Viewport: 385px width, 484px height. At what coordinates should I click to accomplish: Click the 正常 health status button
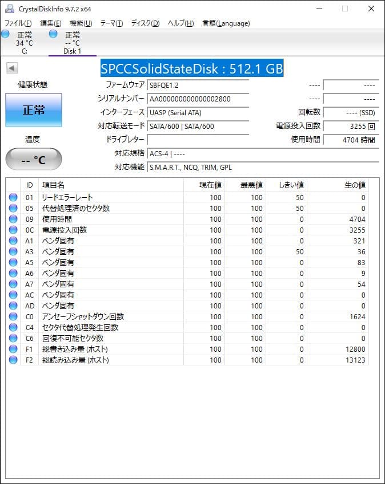34,110
